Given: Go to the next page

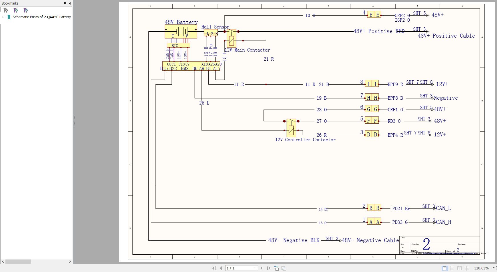Looking at the screenshot, I should click(x=261, y=268).
